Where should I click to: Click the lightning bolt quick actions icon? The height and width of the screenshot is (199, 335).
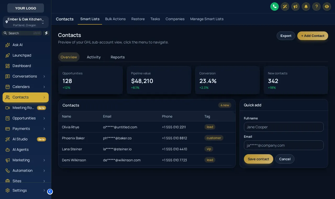(x=46, y=33)
